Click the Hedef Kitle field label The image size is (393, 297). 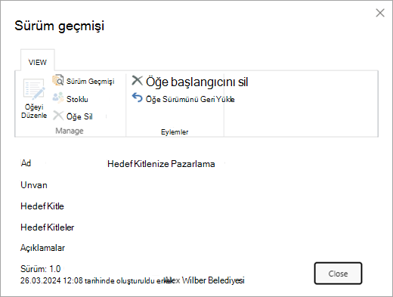[x=42, y=206]
